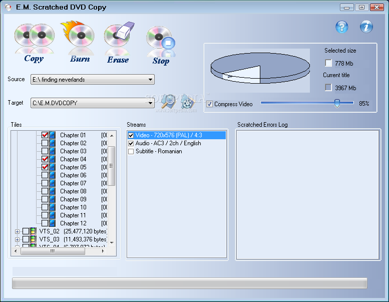389x302 pixels.
Task: Open the About info icon
Action: point(366,27)
